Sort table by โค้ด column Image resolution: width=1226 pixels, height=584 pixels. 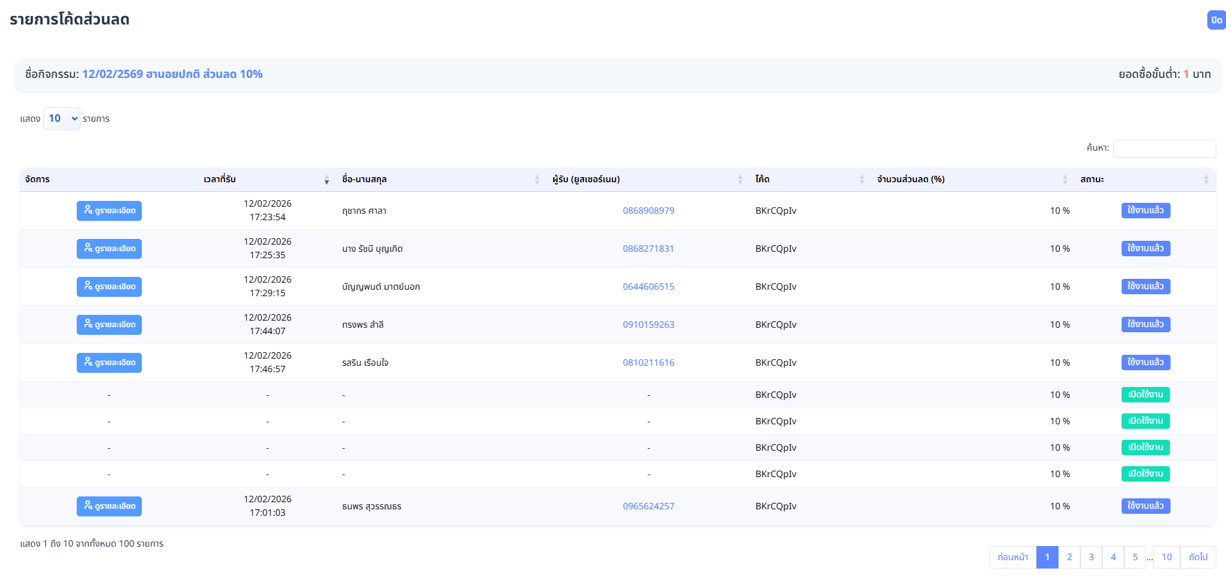tap(861, 180)
